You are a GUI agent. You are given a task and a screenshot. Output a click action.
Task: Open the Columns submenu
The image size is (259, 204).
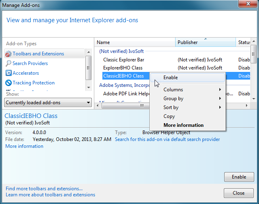click(187, 90)
